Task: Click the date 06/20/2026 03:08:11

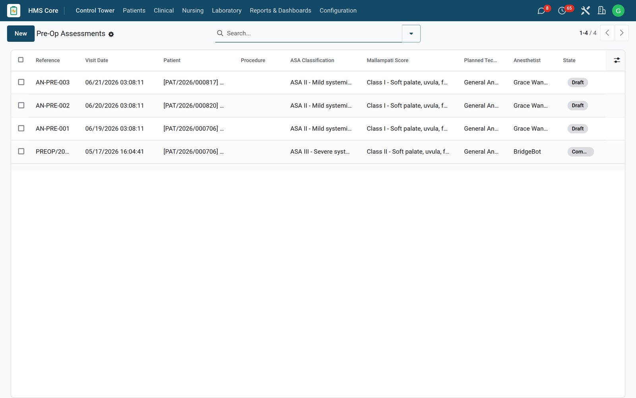Action: [x=114, y=105]
